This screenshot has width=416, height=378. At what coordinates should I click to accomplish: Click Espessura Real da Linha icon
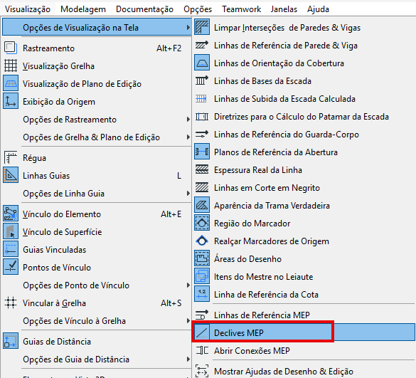202,170
